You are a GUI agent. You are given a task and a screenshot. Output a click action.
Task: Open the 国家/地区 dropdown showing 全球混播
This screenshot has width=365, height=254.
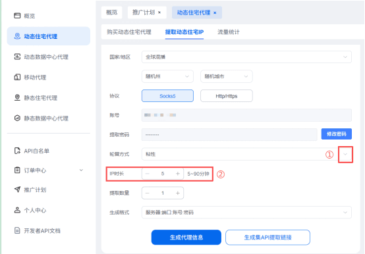point(246,57)
